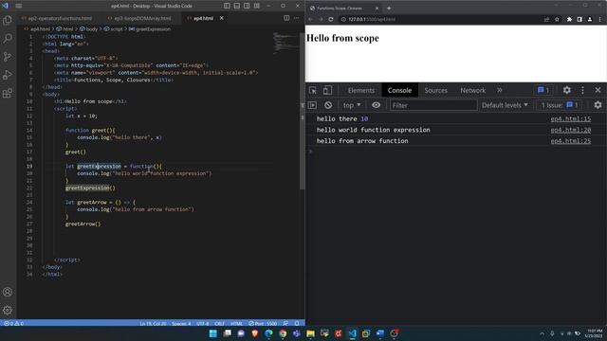Activate DevTools inspect element picker
607x341 pixels.
click(313, 90)
